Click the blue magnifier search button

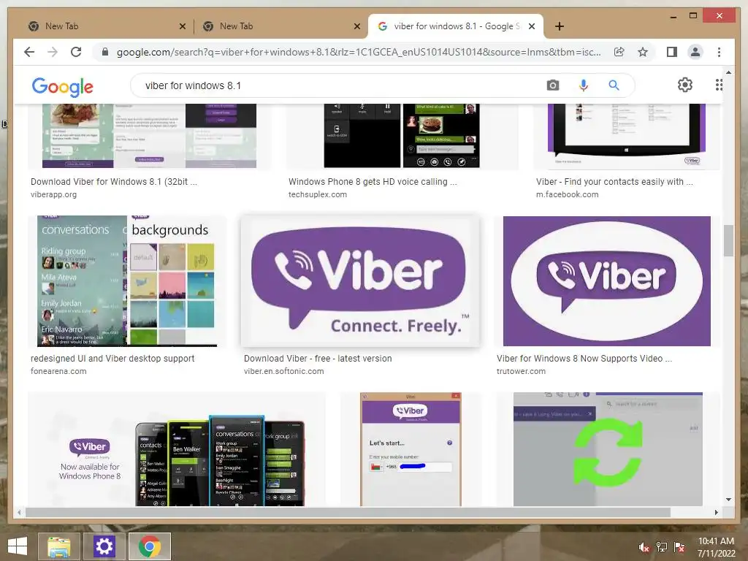point(614,85)
